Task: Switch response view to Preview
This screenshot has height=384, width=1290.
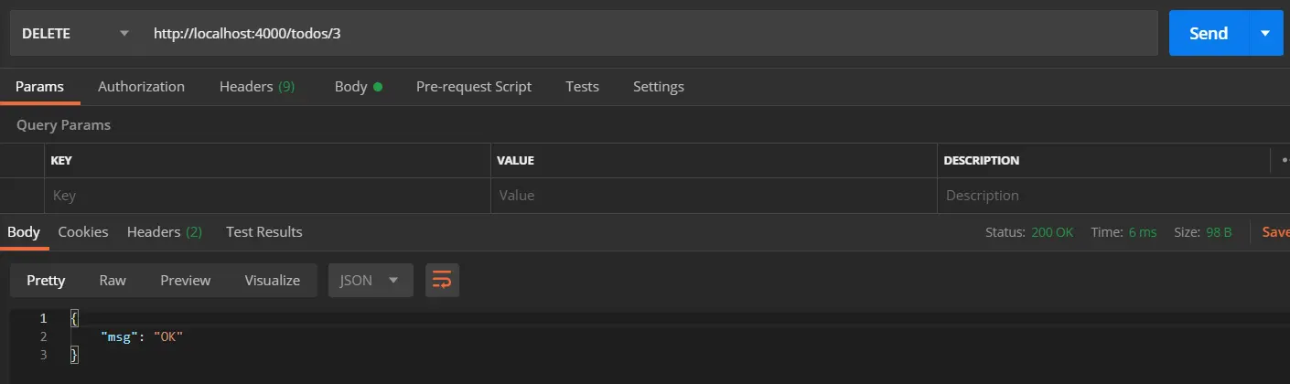Action: pyautogui.click(x=185, y=281)
